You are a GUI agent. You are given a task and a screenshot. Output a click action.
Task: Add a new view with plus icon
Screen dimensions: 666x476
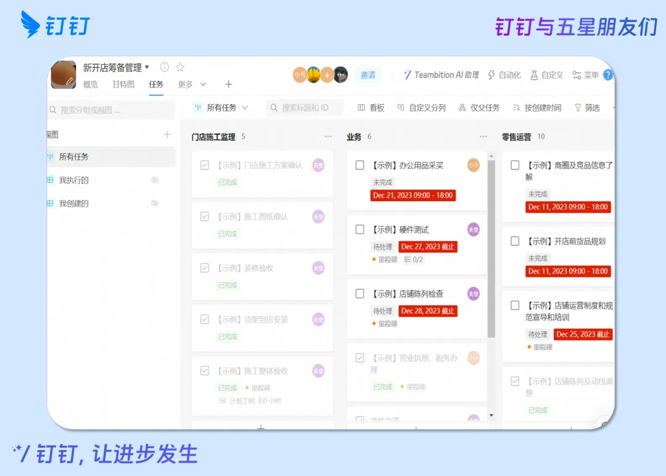pyautogui.click(x=167, y=134)
